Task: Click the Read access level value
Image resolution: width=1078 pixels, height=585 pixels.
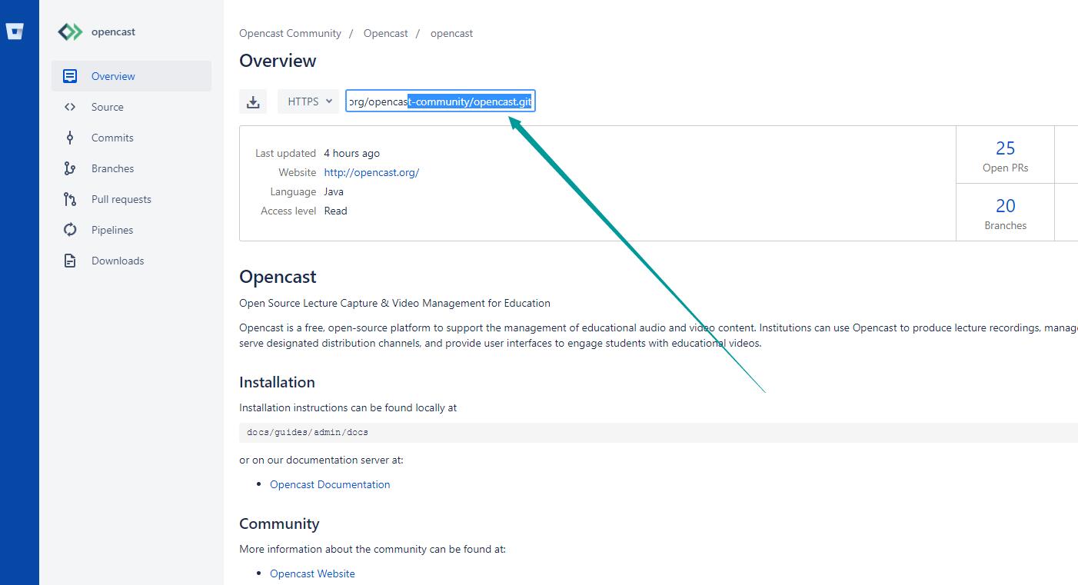Action: click(335, 211)
